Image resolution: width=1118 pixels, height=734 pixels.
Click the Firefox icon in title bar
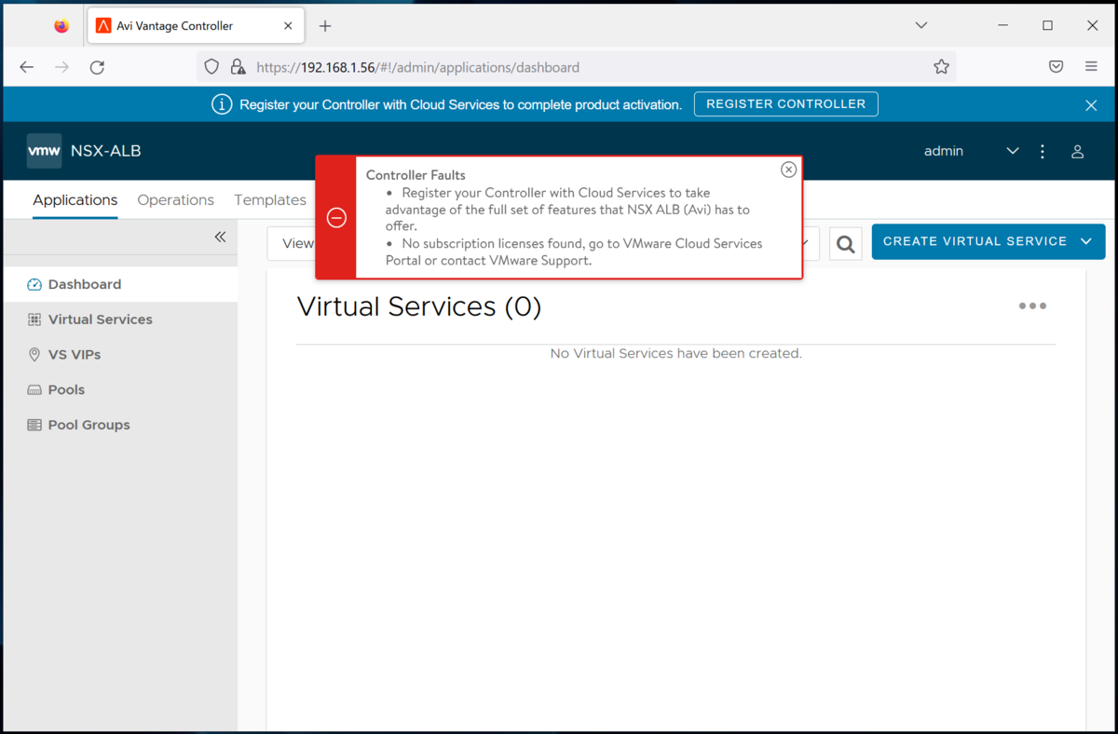pyautogui.click(x=61, y=26)
